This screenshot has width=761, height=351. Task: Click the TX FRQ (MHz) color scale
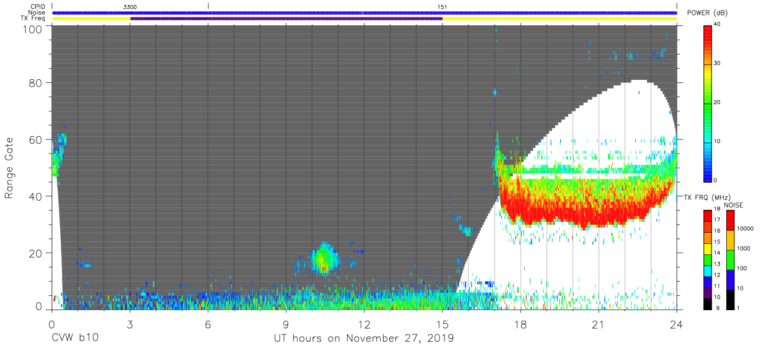[708, 260]
